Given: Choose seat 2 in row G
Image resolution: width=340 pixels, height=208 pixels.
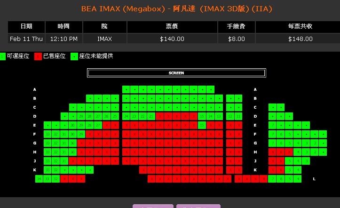Looking at the screenshot, I should tap(315, 143).
